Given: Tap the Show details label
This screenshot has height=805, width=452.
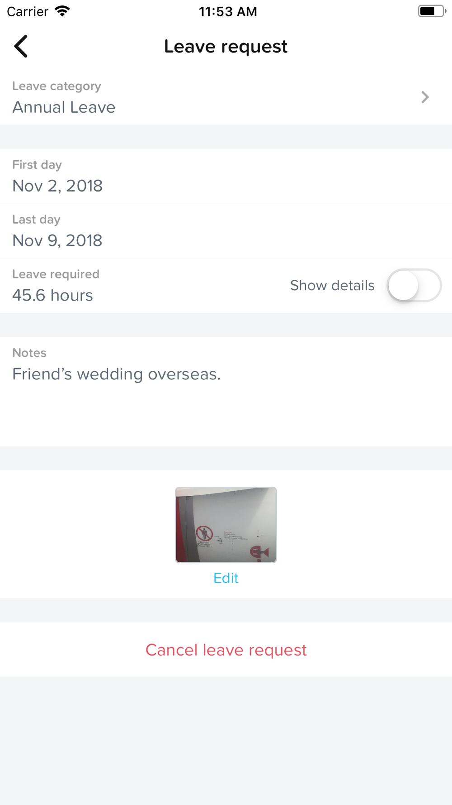Looking at the screenshot, I should coord(332,286).
